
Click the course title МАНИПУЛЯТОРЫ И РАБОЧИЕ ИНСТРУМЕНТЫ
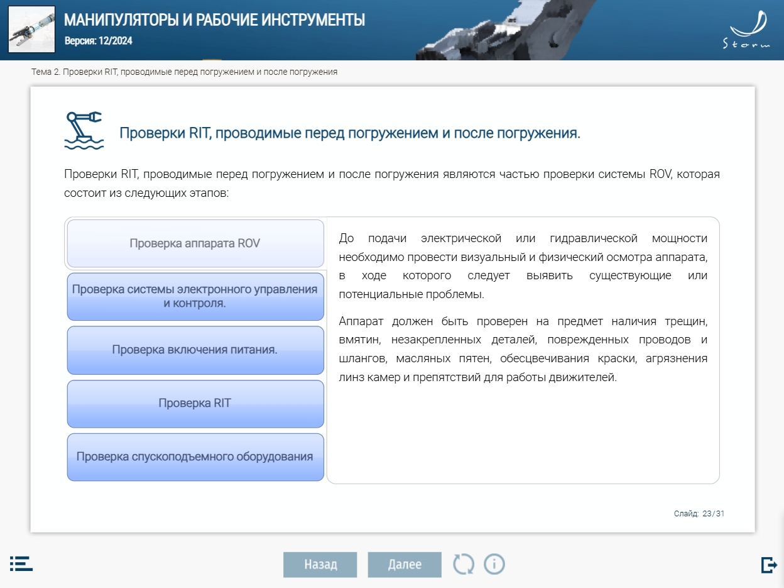(x=214, y=20)
